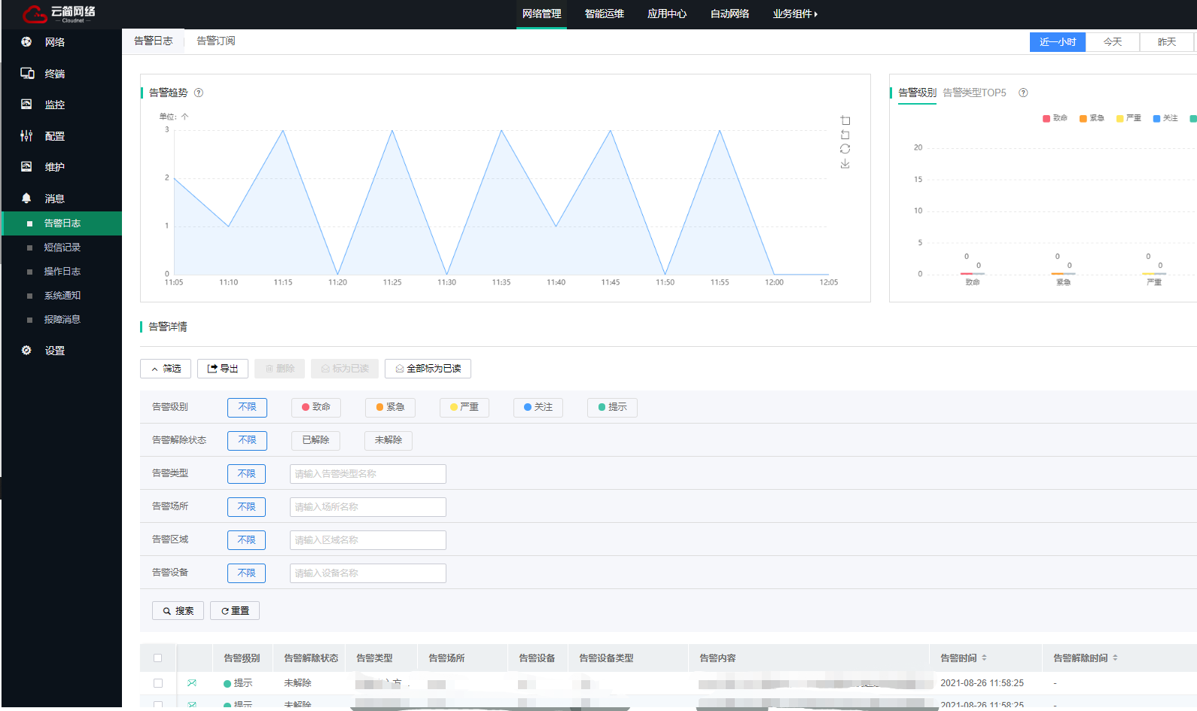
Task: Switch to the 告警订阅 tab
Action: coord(216,41)
